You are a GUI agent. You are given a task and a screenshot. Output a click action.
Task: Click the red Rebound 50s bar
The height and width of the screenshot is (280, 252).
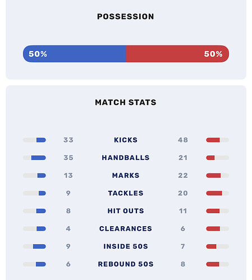[x=213, y=264]
